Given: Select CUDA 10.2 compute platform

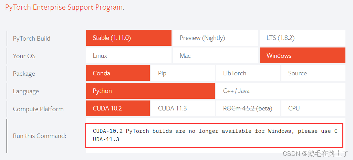Looking at the screenshot, I should 118,108.
